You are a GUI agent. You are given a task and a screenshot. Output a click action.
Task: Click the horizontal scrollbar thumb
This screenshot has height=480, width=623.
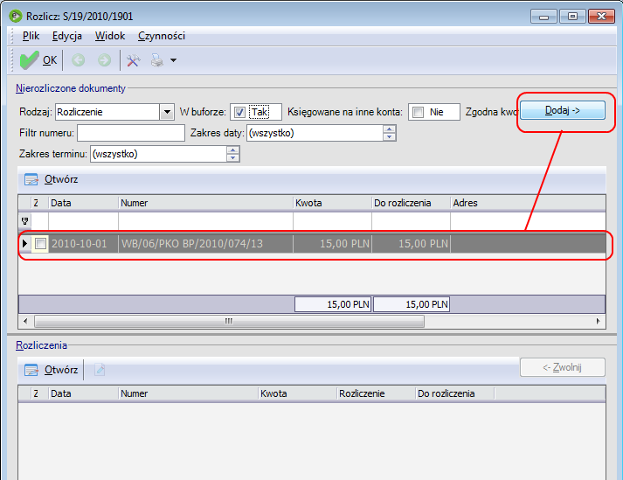click(229, 321)
